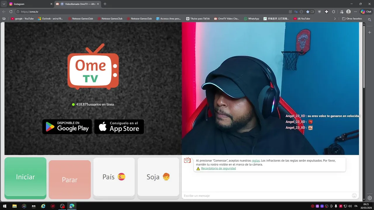This screenshot has height=210, width=374.
Task: Open the App Store download badge
Action: (x=119, y=127)
